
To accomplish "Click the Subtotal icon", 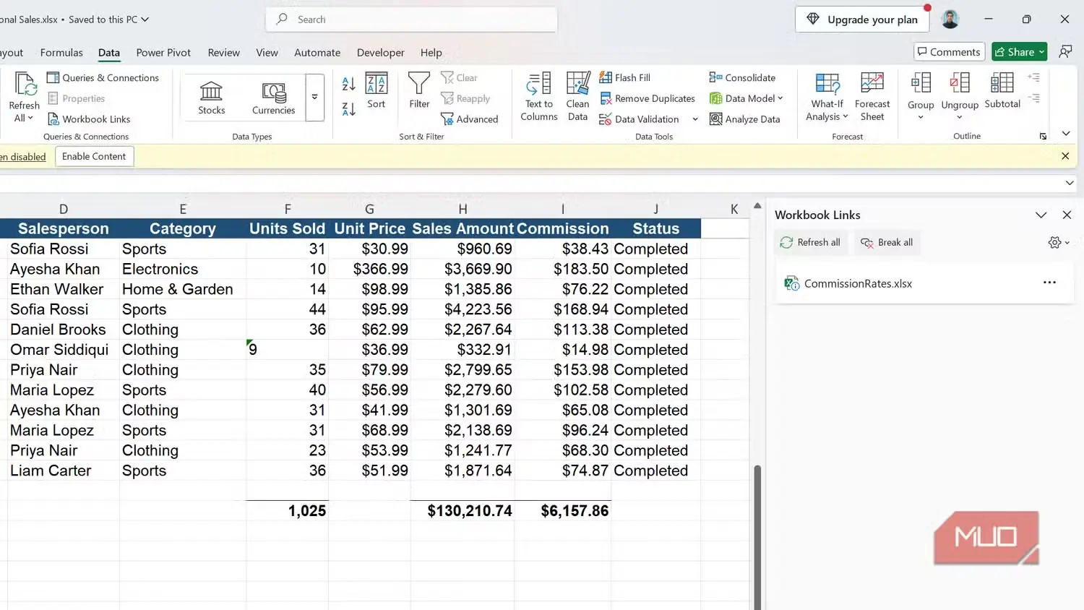I will (x=1002, y=91).
